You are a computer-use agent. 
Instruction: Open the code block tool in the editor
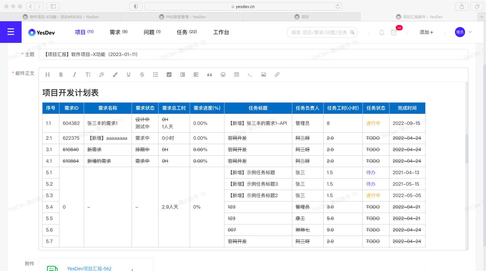tap(250, 75)
